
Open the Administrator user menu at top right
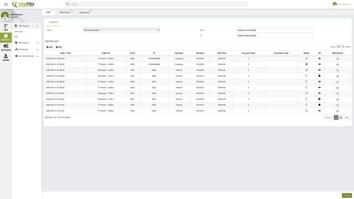[x=342, y=4]
